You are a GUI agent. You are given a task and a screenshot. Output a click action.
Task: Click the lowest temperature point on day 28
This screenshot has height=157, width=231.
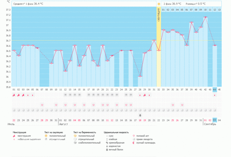[140, 76]
